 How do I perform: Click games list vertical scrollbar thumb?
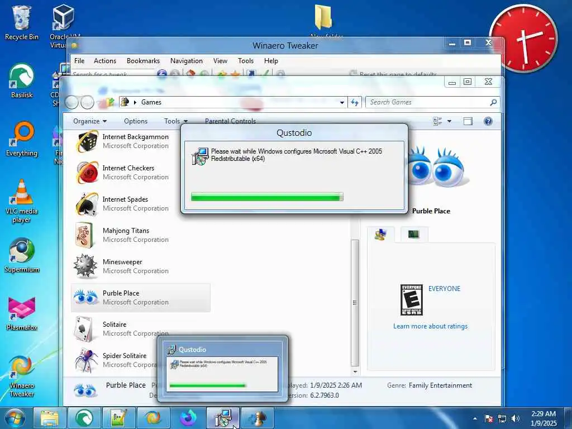point(355,303)
